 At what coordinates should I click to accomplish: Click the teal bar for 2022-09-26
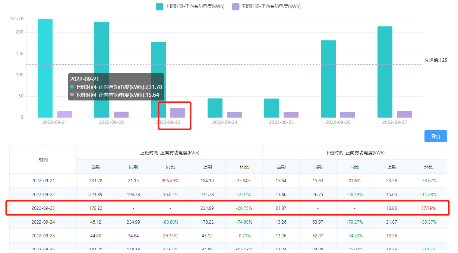pos(328,79)
